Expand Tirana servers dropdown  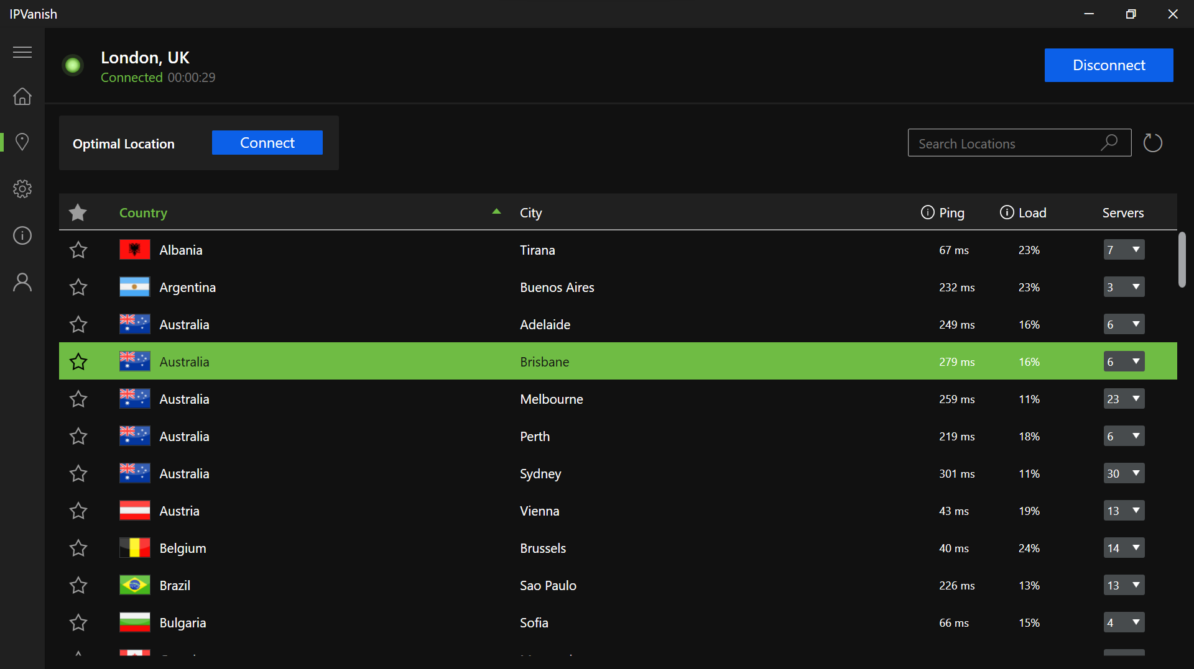pos(1124,250)
